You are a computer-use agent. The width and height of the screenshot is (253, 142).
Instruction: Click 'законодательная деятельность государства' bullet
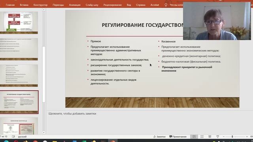click(119, 60)
